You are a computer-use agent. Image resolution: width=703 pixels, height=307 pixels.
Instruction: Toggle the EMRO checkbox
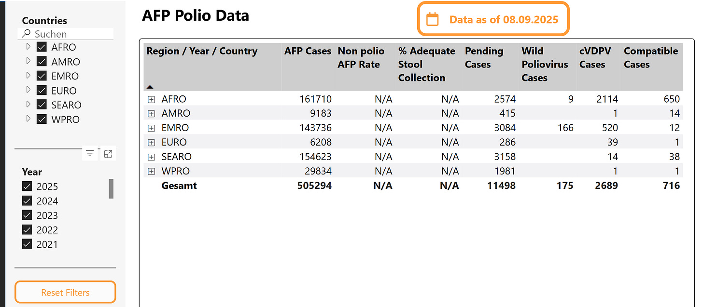(42, 76)
